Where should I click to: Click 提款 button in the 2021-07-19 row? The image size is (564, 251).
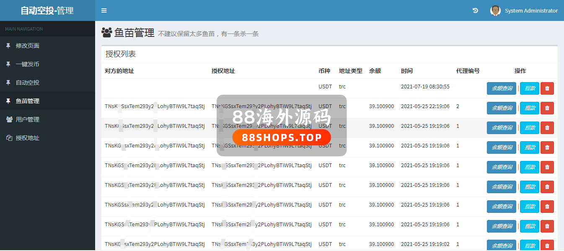530,88
